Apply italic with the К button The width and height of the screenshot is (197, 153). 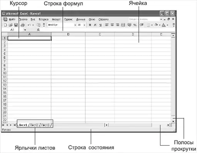pyautogui.click(x=95, y=25)
